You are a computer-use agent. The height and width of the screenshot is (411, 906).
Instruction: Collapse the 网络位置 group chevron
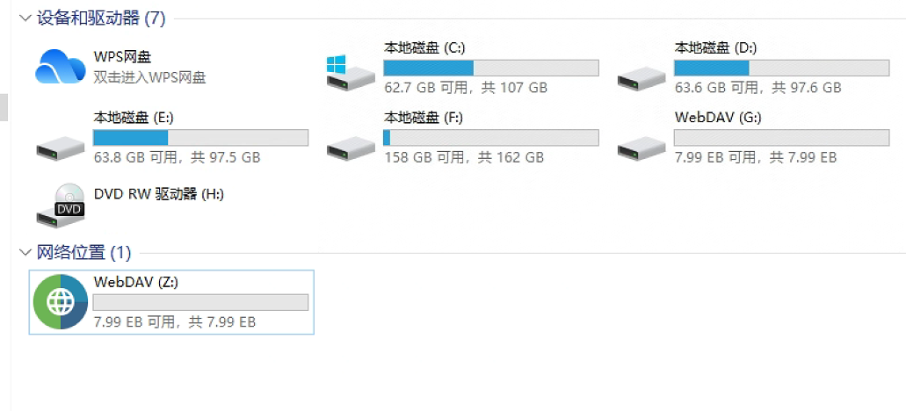coord(24,253)
